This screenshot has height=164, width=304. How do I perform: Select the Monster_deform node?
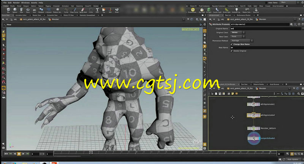(x=253, y=128)
